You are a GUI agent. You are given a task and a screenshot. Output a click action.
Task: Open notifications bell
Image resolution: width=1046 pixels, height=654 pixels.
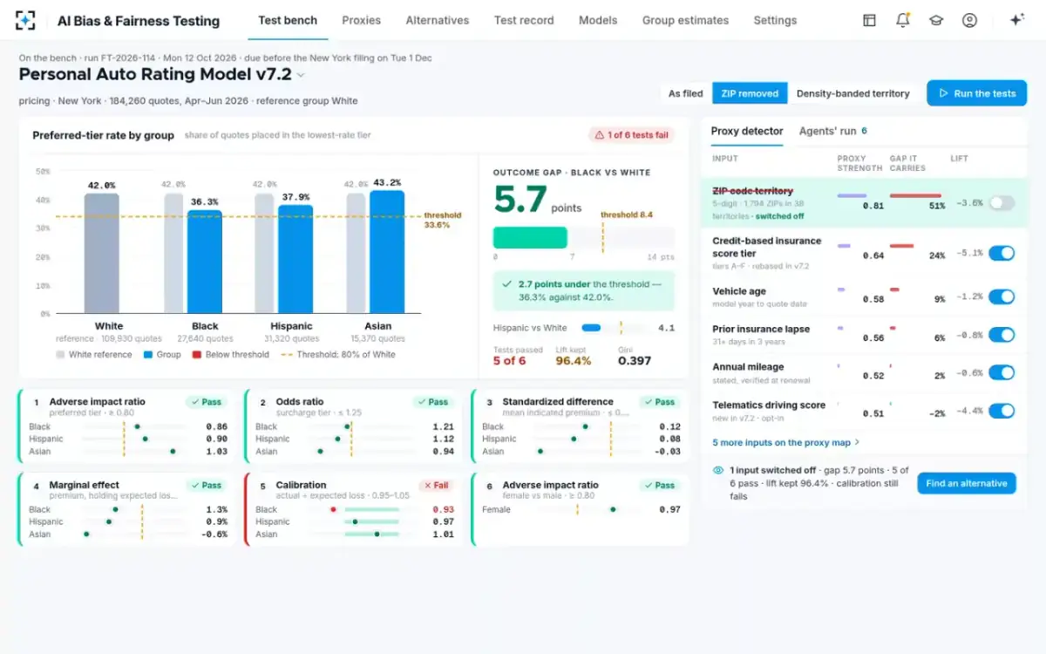pos(902,20)
